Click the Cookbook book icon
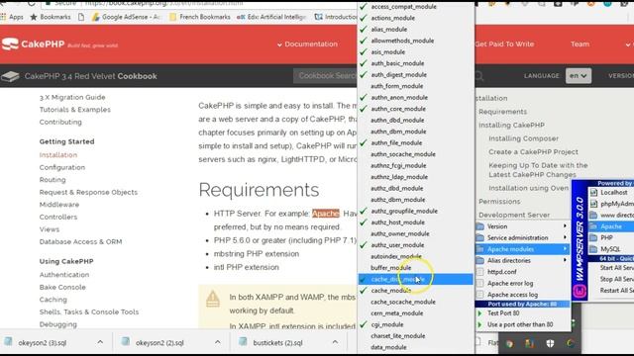The height and width of the screenshot is (356, 634). pyautogui.click(x=10, y=76)
